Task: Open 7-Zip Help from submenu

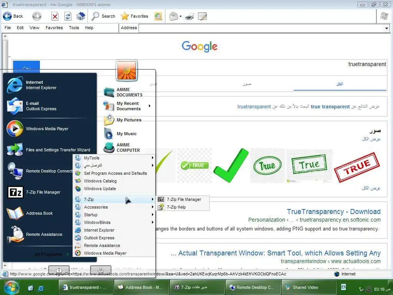Action: pos(182,207)
